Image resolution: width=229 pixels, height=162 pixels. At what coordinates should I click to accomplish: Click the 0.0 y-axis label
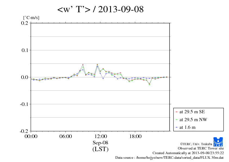(24, 77)
